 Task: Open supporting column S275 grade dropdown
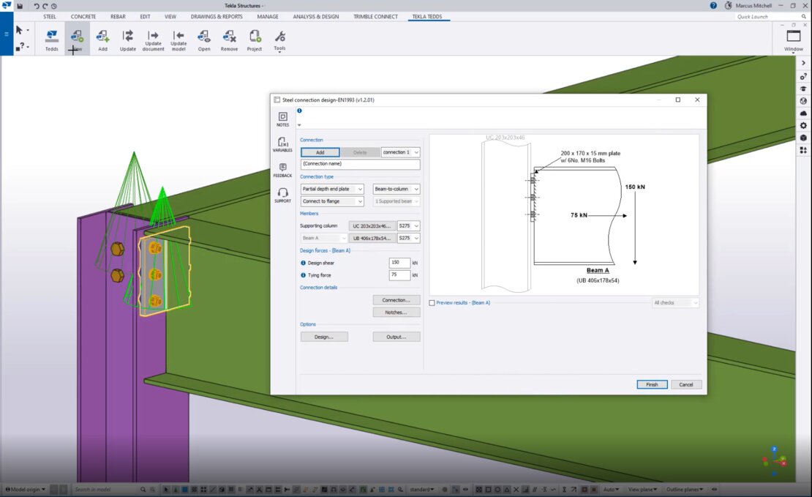pyautogui.click(x=409, y=226)
